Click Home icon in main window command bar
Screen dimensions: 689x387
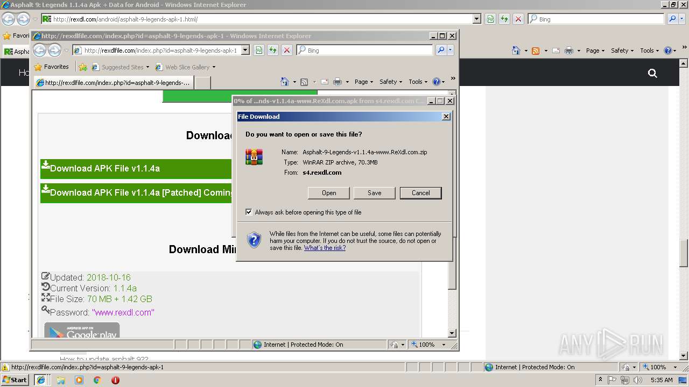point(516,51)
